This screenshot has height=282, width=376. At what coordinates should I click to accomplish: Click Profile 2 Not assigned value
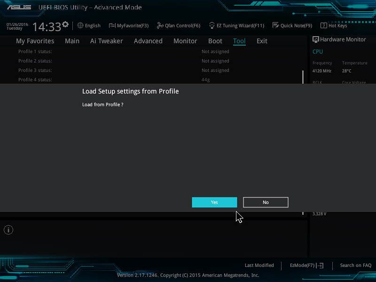215,61
